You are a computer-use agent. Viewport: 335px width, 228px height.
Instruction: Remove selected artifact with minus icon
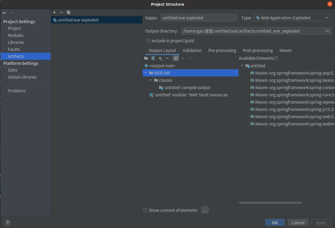pos(61,12)
